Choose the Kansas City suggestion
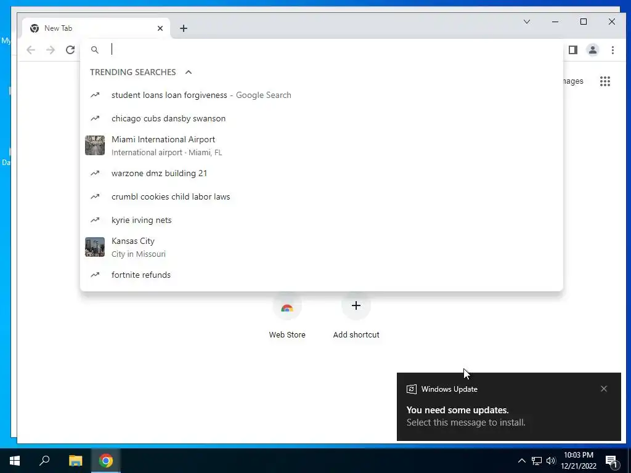Image resolution: width=631 pixels, height=473 pixels. coord(322,247)
